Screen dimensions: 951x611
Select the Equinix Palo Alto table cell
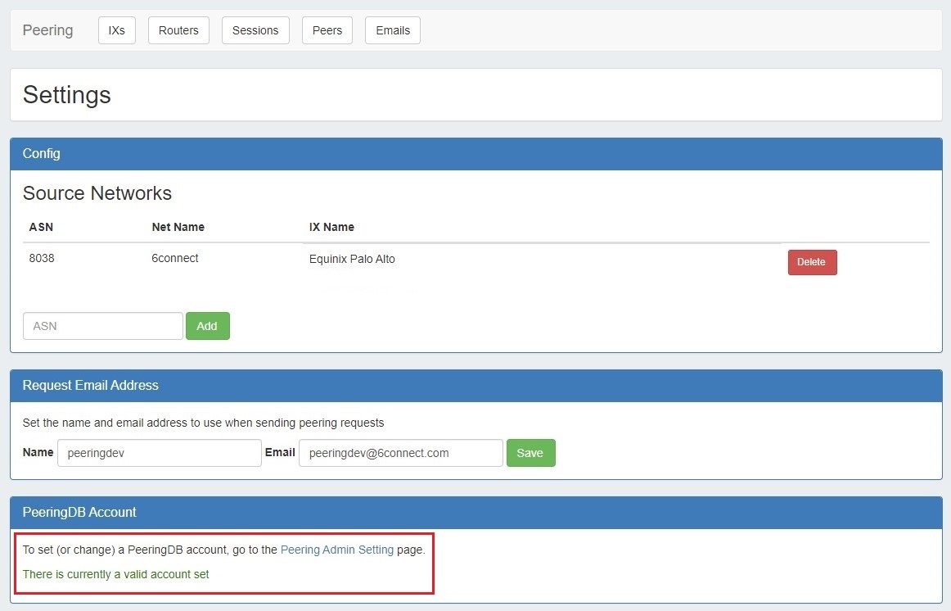pos(352,259)
